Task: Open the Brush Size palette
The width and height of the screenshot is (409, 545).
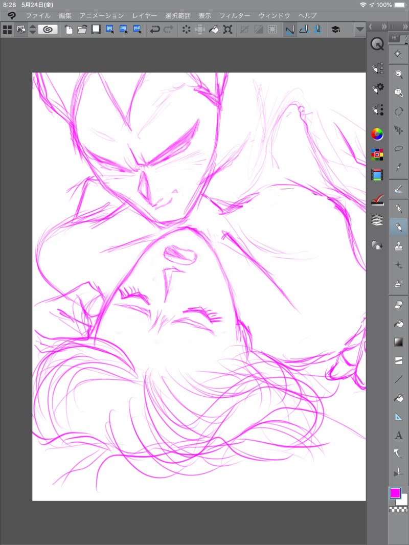Action: point(377,110)
